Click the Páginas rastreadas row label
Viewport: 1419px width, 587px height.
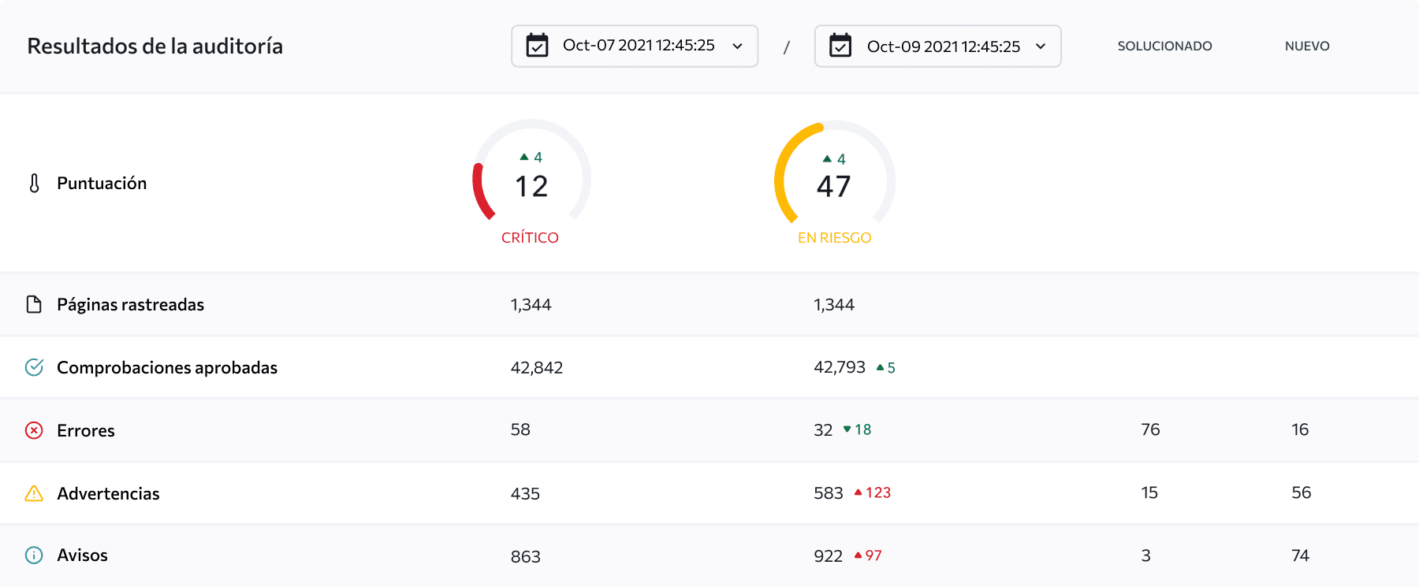click(130, 305)
